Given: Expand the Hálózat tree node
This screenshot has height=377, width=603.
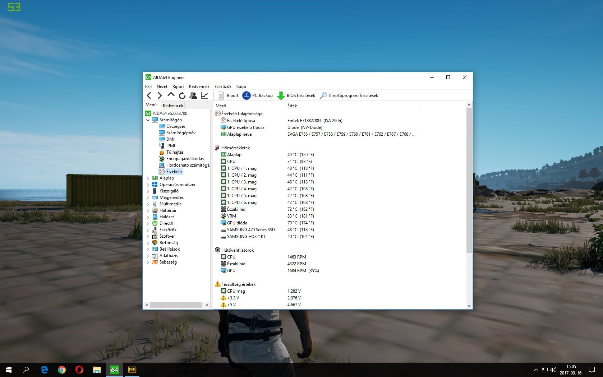Looking at the screenshot, I should click(148, 217).
